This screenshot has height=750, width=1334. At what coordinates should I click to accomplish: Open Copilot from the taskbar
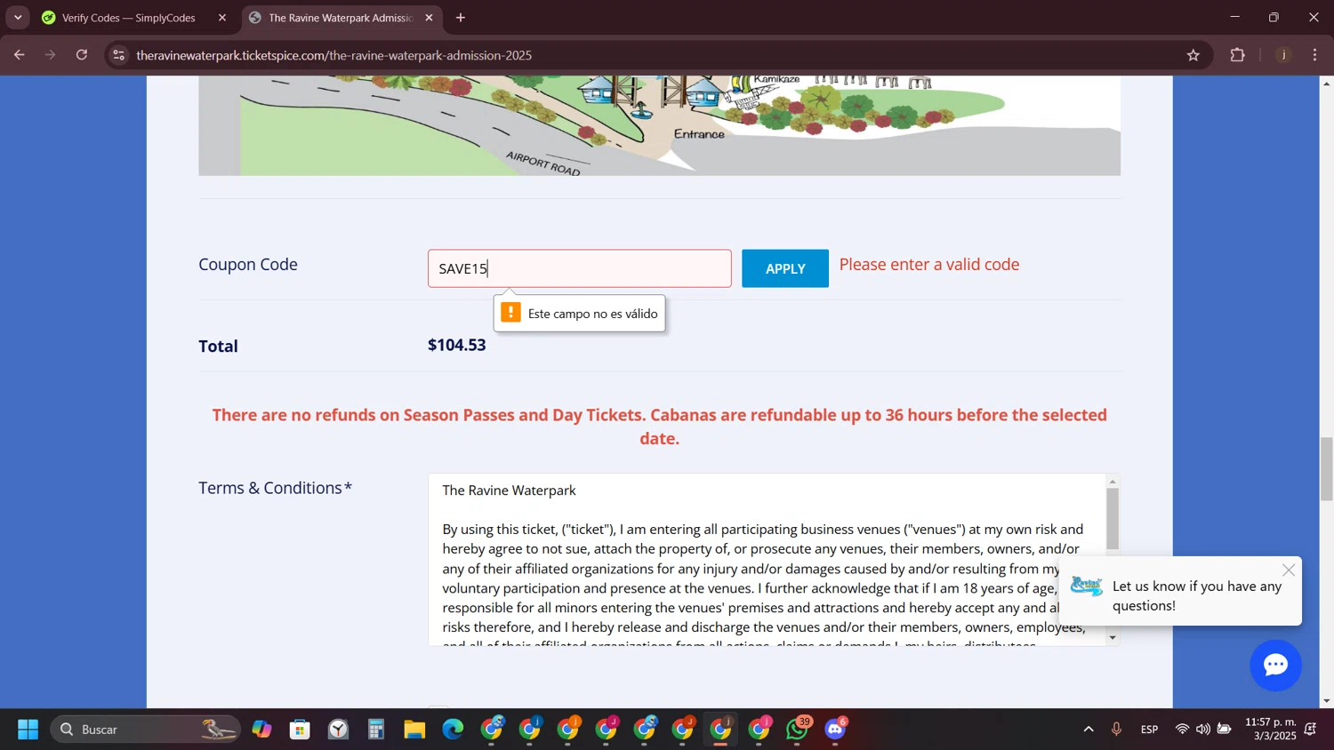tap(261, 730)
